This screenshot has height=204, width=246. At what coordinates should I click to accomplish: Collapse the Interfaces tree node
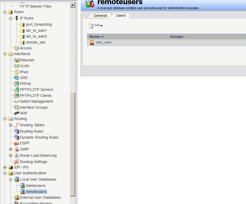(5, 54)
